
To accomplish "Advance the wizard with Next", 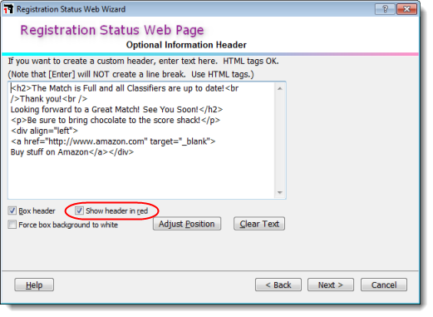I will [x=331, y=285].
